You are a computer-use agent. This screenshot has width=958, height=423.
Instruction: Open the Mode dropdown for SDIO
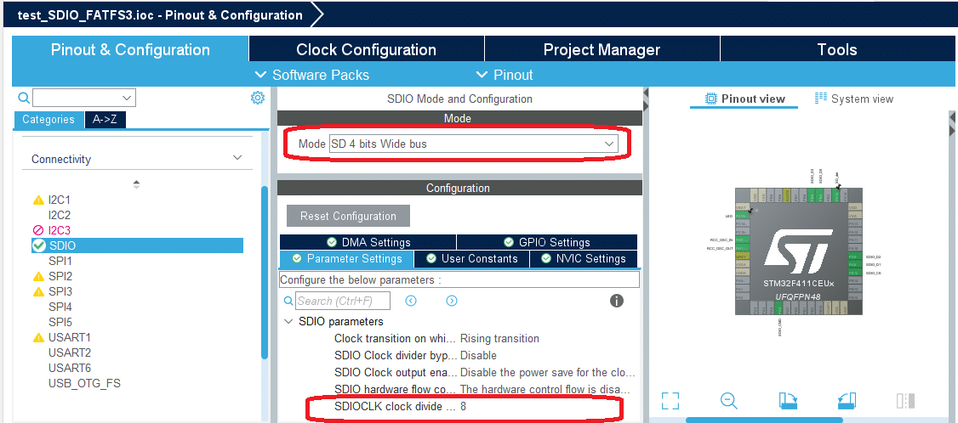474,144
